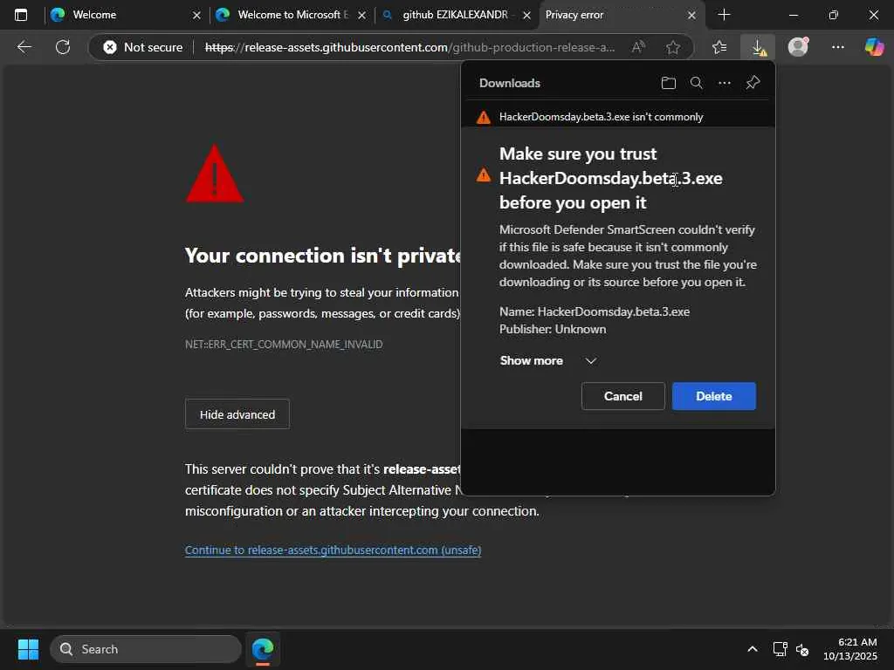894x670 pixels.
Task: Close the Privacy error tab
Action: pos(691,16)
